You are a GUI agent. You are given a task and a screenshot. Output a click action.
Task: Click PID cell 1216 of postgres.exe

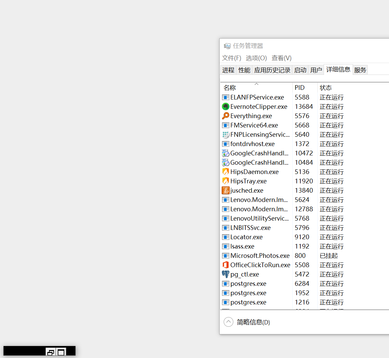click(302, 302)
